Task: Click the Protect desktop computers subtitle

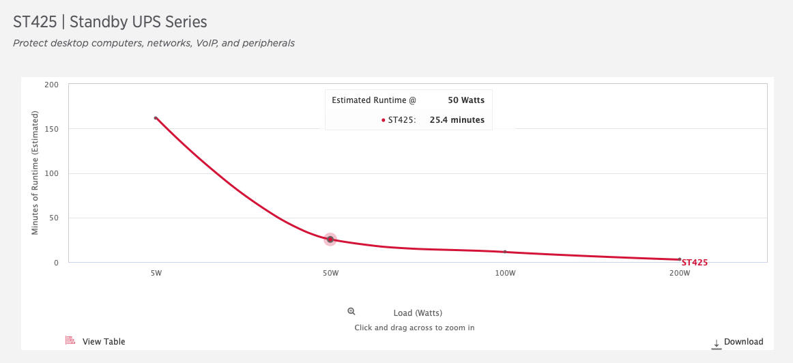Action: pyautogui.click(x=154, y=44)
